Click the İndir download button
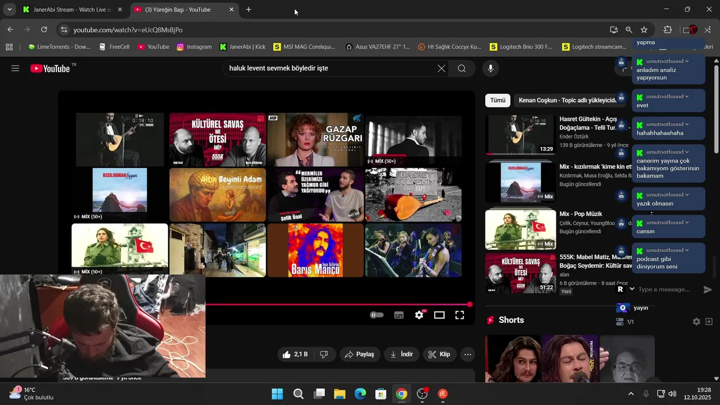 402,354
